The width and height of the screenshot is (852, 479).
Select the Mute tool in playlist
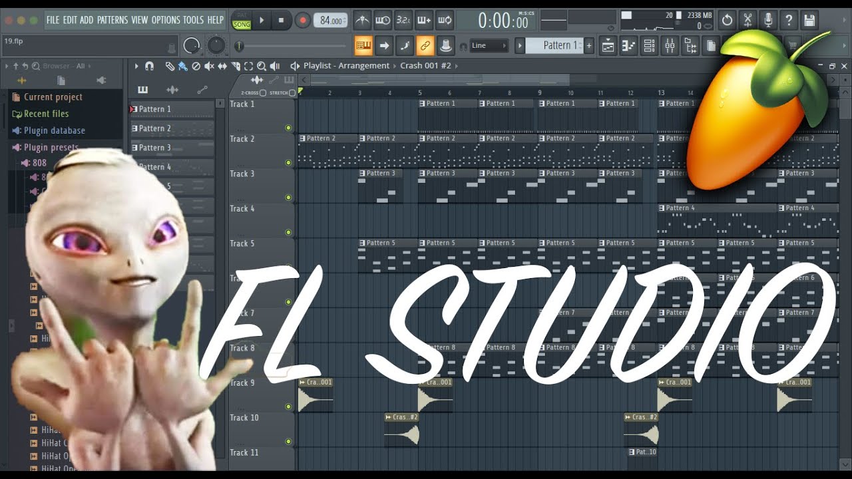[x=209, y=66]
